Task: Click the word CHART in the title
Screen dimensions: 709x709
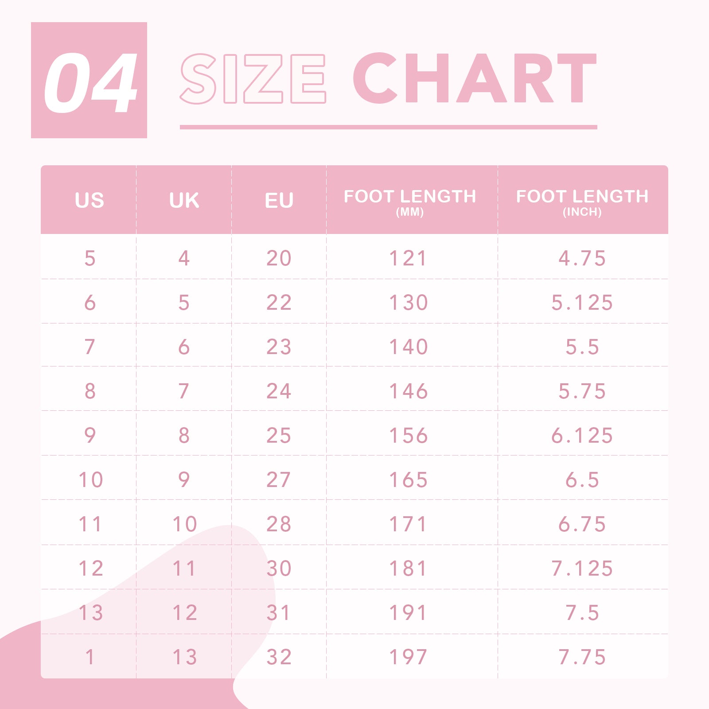Action: pos(475,79)
